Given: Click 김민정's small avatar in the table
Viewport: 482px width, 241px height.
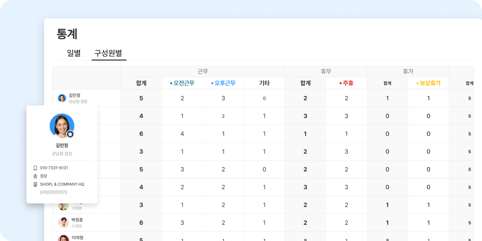Looking at the screenshot, I should point(62,98).
